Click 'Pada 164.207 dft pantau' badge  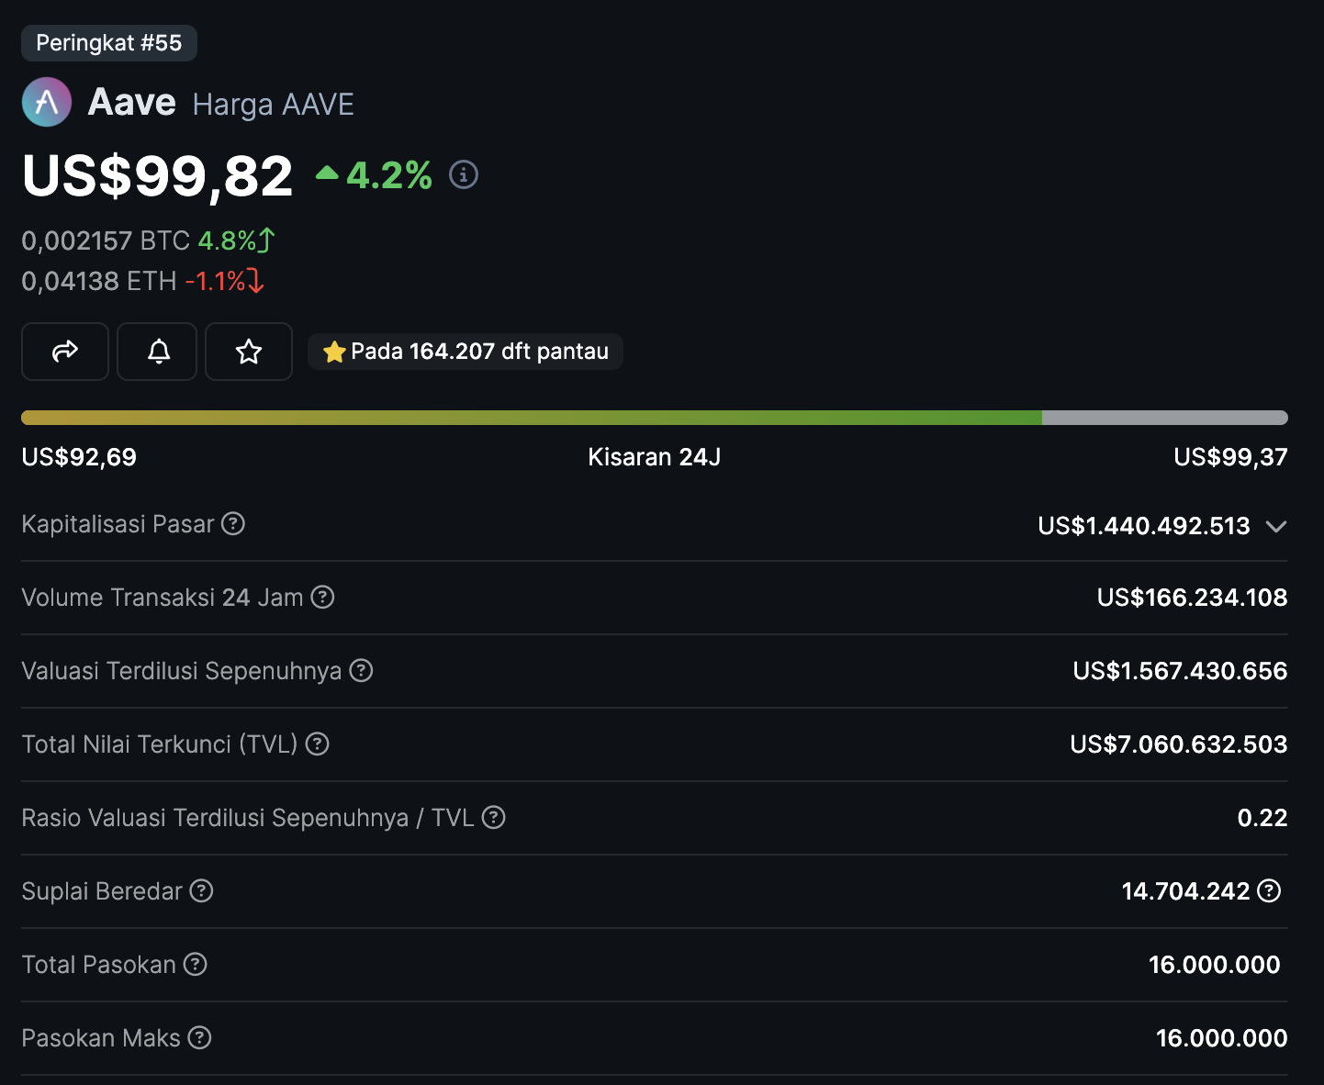point(466,352)
